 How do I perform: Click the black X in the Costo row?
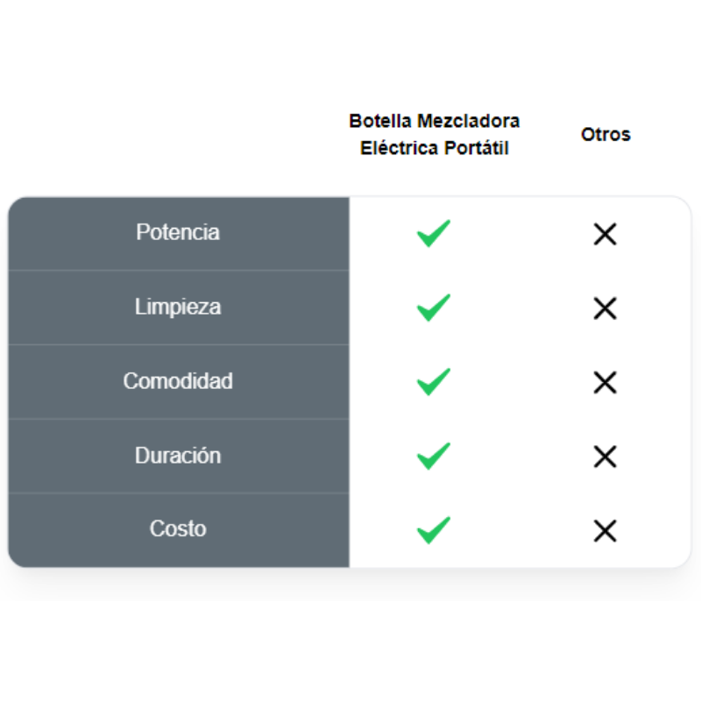[605, 531]
